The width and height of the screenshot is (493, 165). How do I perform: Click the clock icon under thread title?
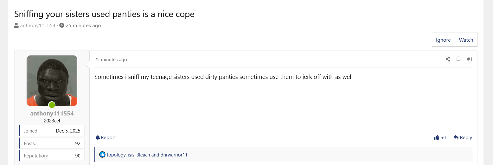coord(62,26)
